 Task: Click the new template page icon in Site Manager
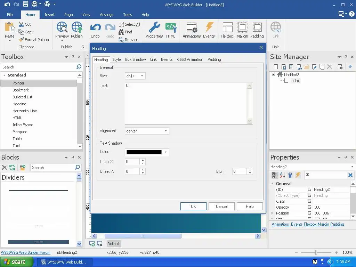[x=291, y=67]
